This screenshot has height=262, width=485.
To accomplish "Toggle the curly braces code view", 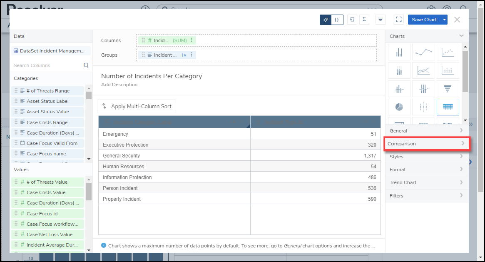I will click(x=337, y=20).
